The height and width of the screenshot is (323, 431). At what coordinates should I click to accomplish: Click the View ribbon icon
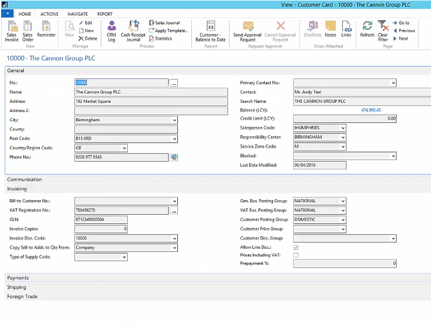pos(69,29)
